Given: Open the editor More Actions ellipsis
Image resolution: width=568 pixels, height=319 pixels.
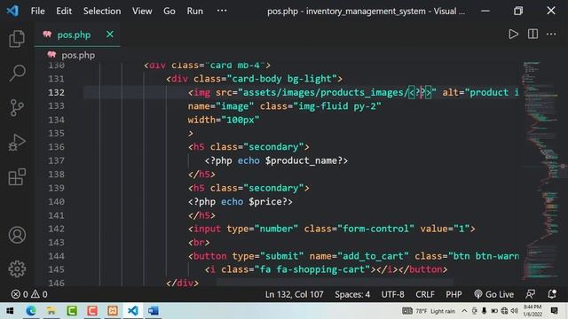Looking at the screenshot, I should click(551, 35).
